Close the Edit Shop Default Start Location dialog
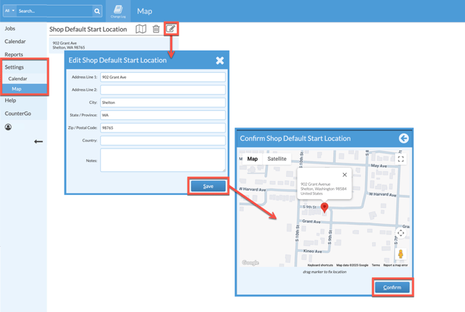Viewport: 465px width, 312px height. [220, 60]
